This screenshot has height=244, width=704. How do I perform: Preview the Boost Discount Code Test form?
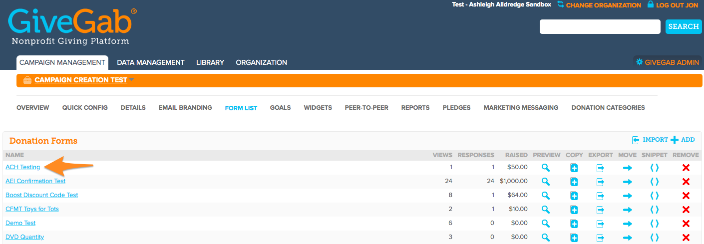[x=546, y=196]
